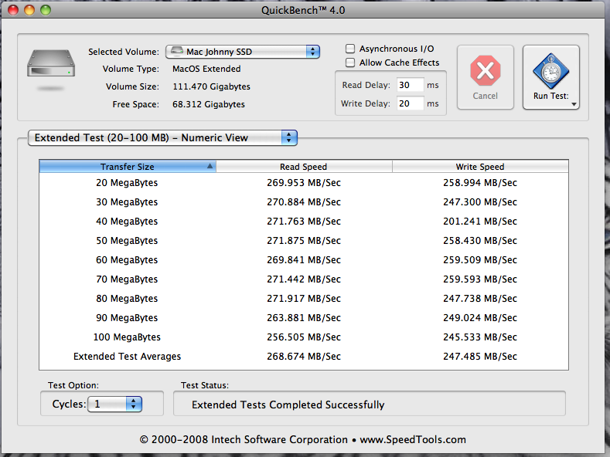Screen dimensions: 610x457
Task: Click the 111.470 Gigabytes volume size
Action: click(x=211, y=86)
